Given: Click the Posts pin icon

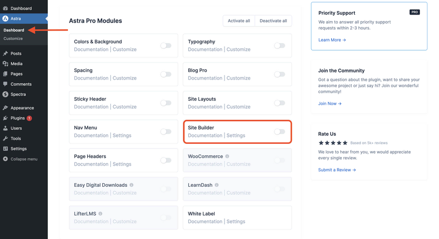Looking at the screenshot, I should click(x=6, y=53).
